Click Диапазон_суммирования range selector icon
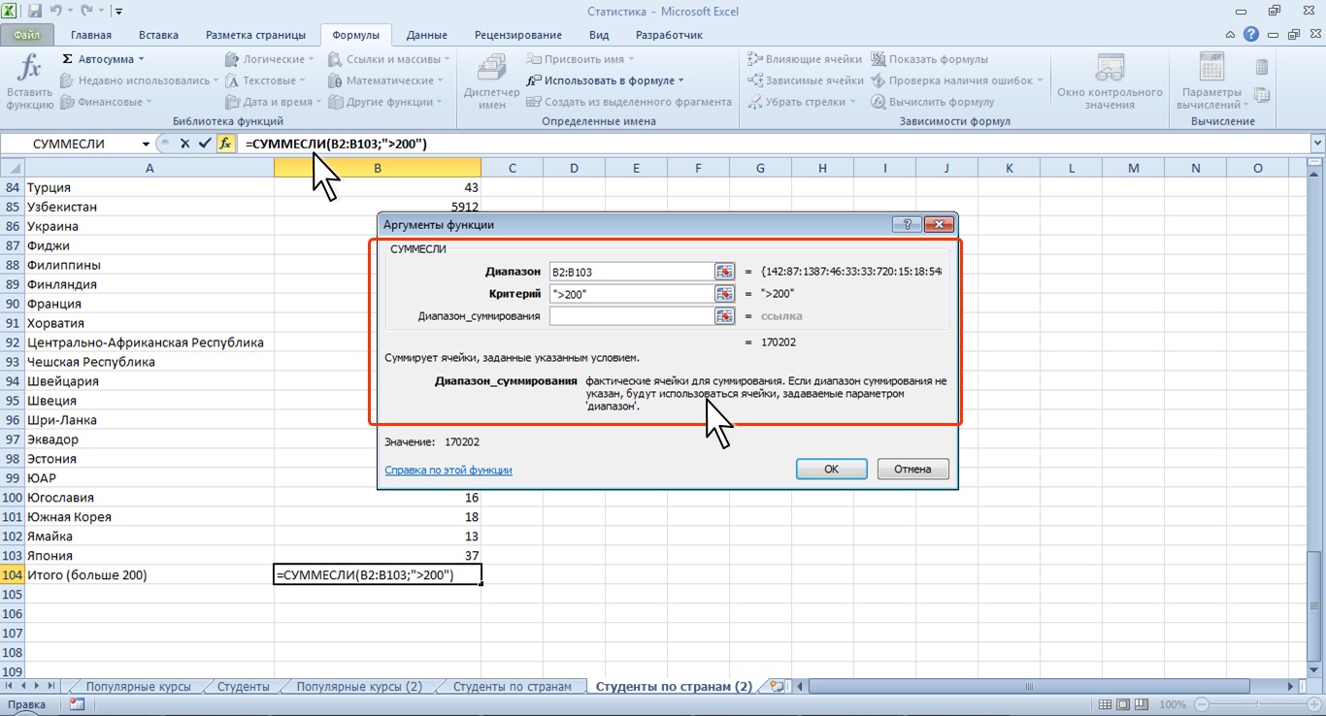 point(725,316)
